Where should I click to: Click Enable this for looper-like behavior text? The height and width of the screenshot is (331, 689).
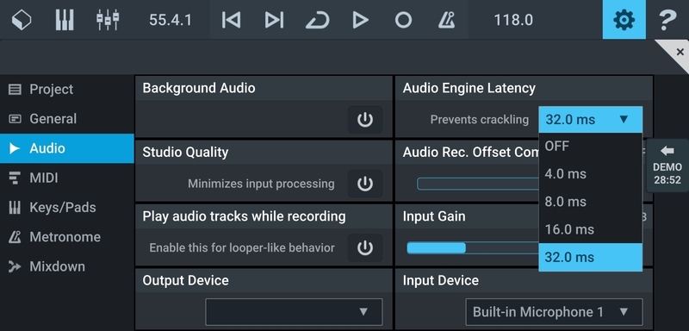242,247
